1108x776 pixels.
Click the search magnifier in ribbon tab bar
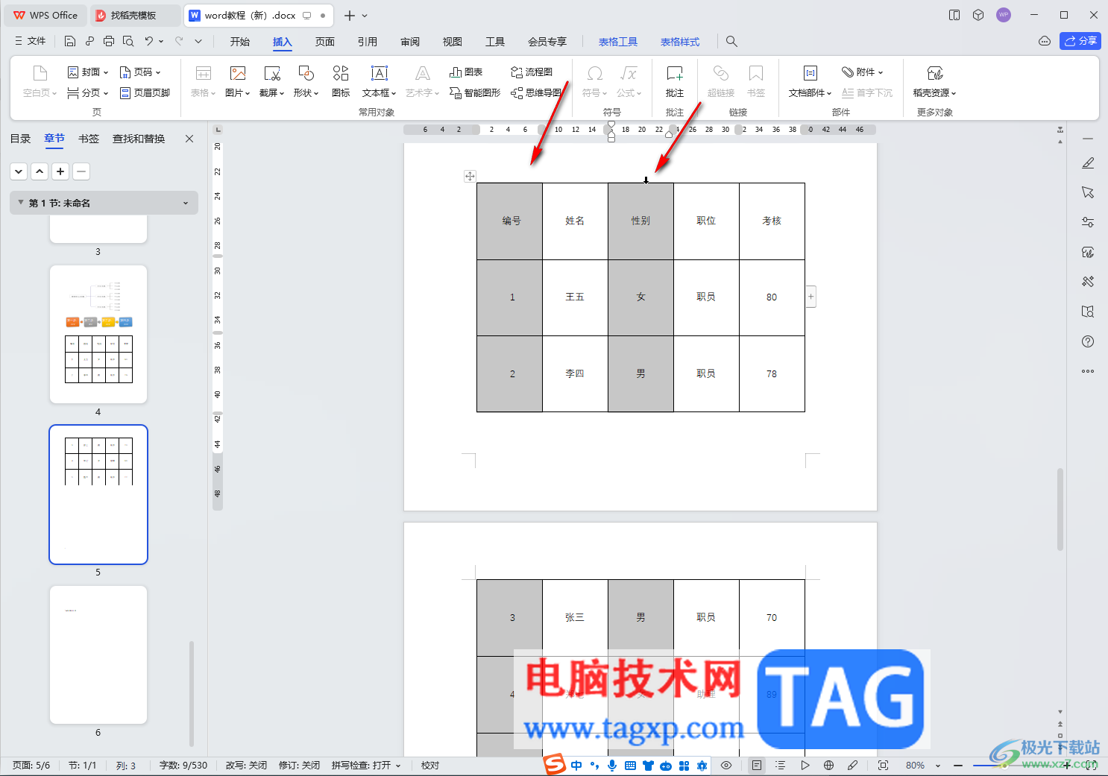coord(731,42)
